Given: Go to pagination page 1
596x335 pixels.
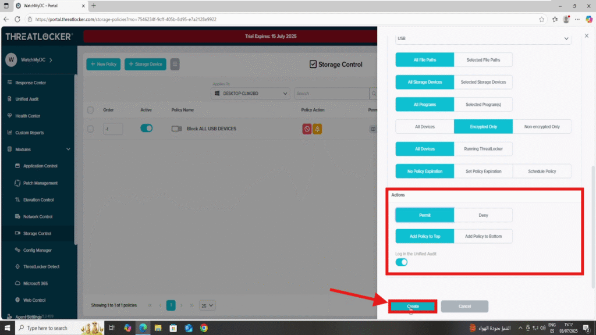Looking at the screenshot, I should pyautogui.click(x=171, y=305).
